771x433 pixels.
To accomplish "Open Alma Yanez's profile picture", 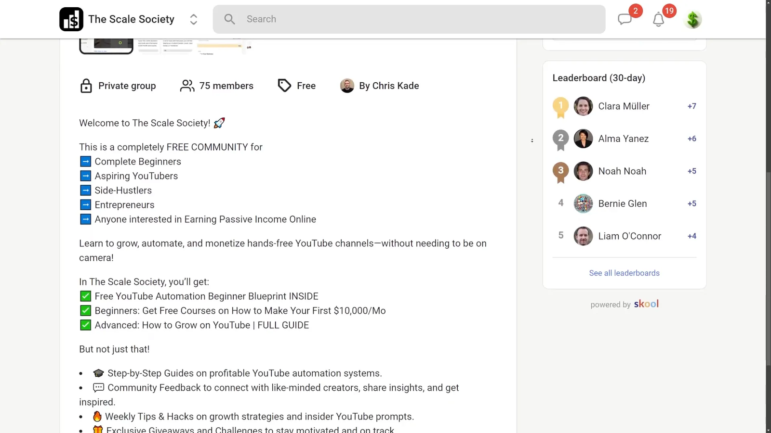I will pyautogui.click(x=583, y=139).
